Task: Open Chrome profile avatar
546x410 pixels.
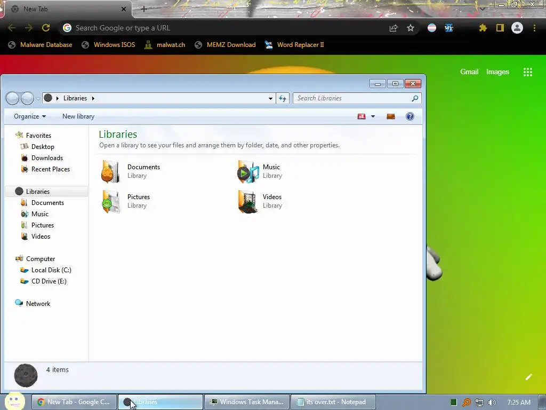Action: [517, 28]
